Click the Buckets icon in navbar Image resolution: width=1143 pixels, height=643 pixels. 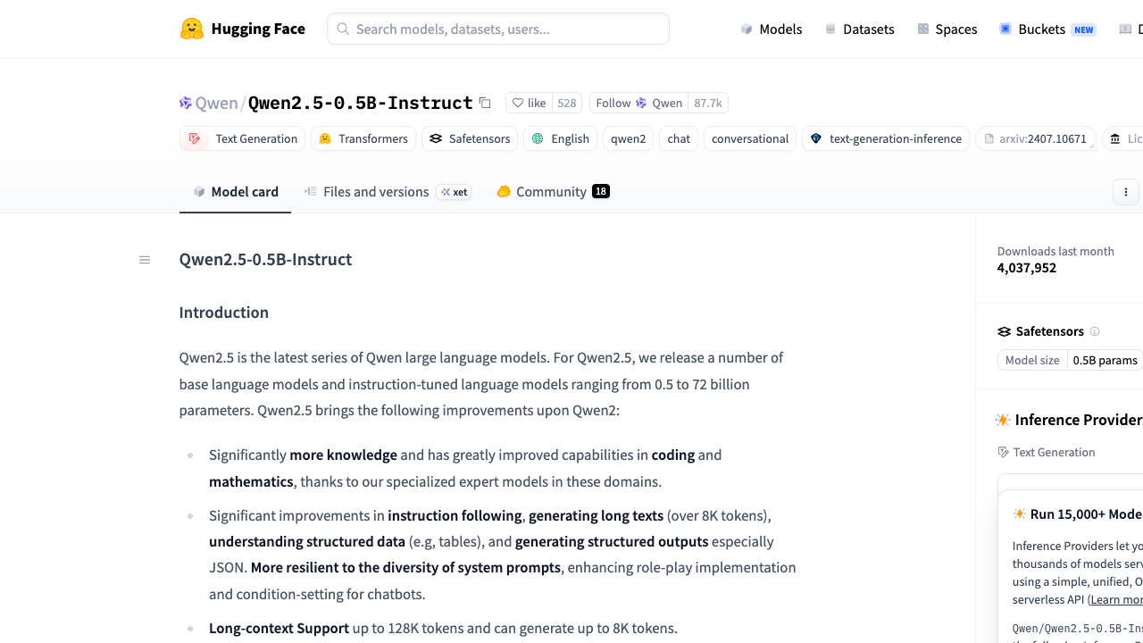[x=1005, y=29]
